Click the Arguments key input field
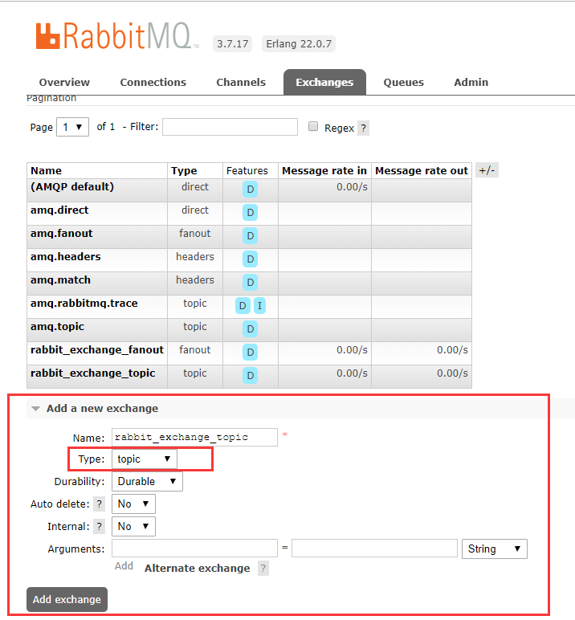575x620 pixels. (194, 549)
